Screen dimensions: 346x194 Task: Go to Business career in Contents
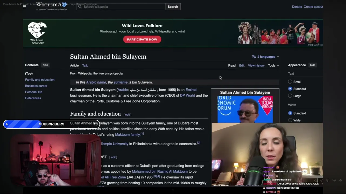pos(36,86)
